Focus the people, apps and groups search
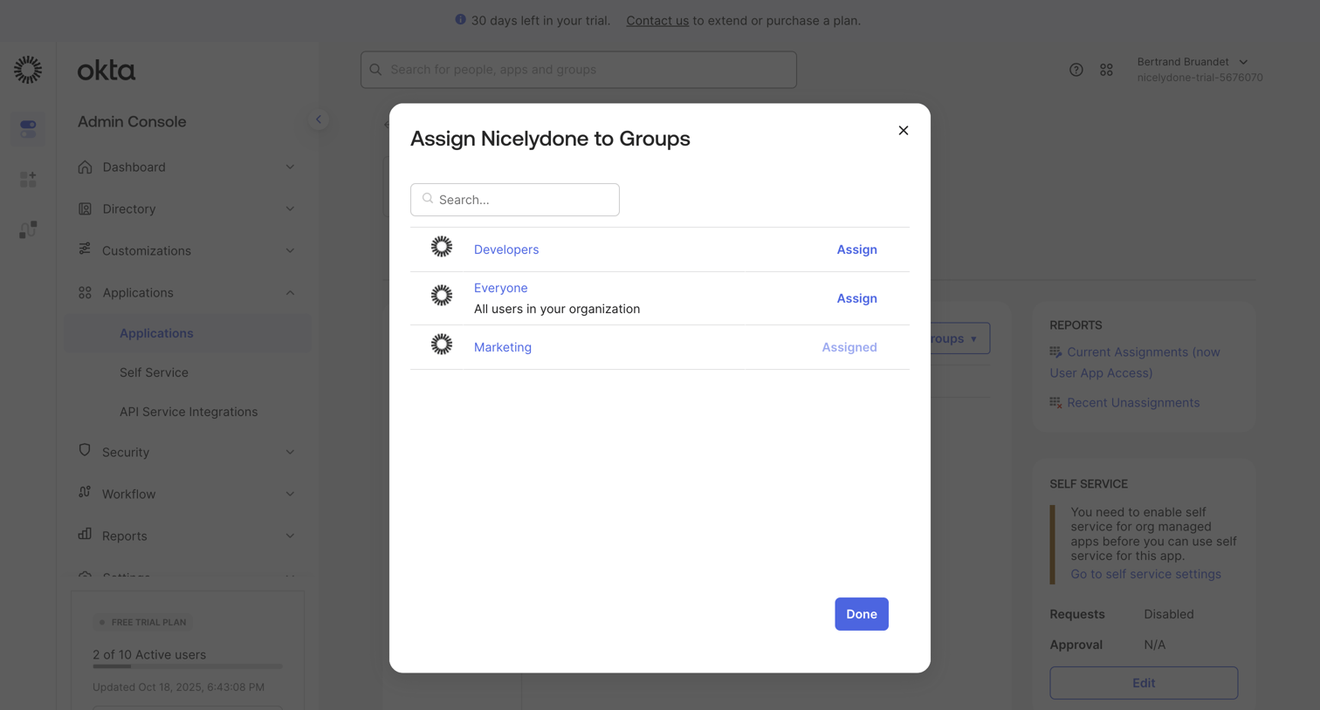This screenshot has width=1320, height=710. 579,70
